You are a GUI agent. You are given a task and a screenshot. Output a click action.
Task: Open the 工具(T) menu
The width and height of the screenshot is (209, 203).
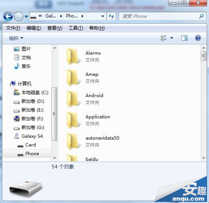point(76,28)
